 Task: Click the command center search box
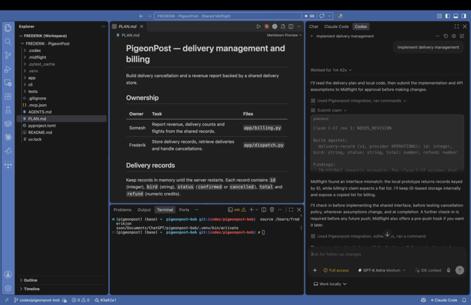click(227, 16)
